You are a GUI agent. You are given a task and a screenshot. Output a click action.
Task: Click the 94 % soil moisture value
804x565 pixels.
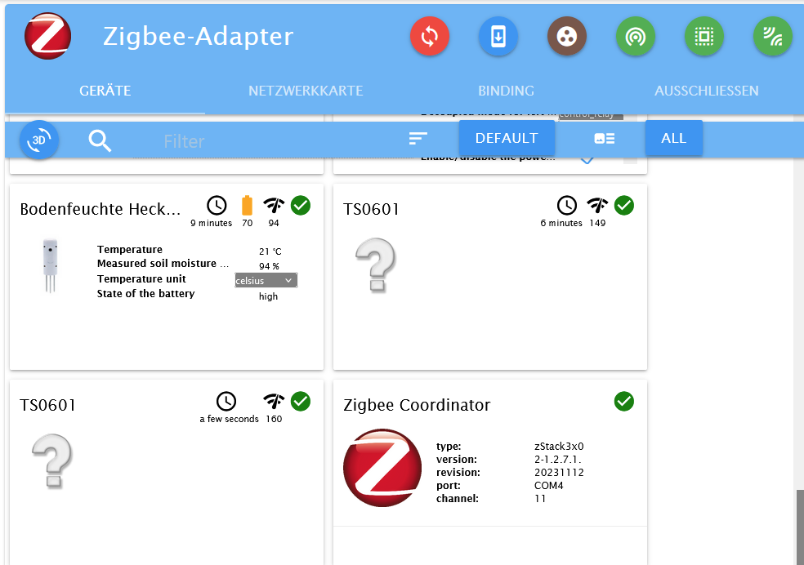point(269,266)
